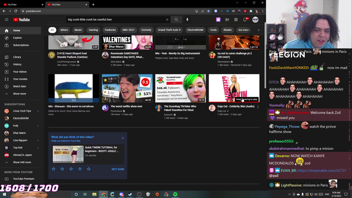Expand Show 348 more subscriptions

tap(20, 162)
